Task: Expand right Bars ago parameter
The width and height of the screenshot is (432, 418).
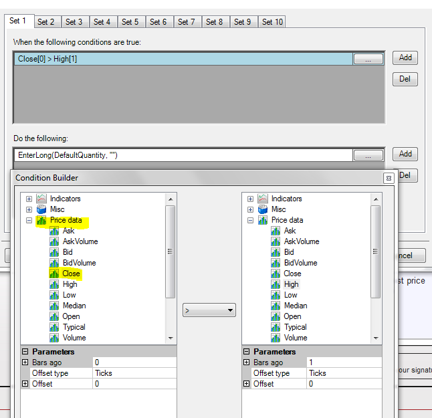Action: [x=247, y=362]
